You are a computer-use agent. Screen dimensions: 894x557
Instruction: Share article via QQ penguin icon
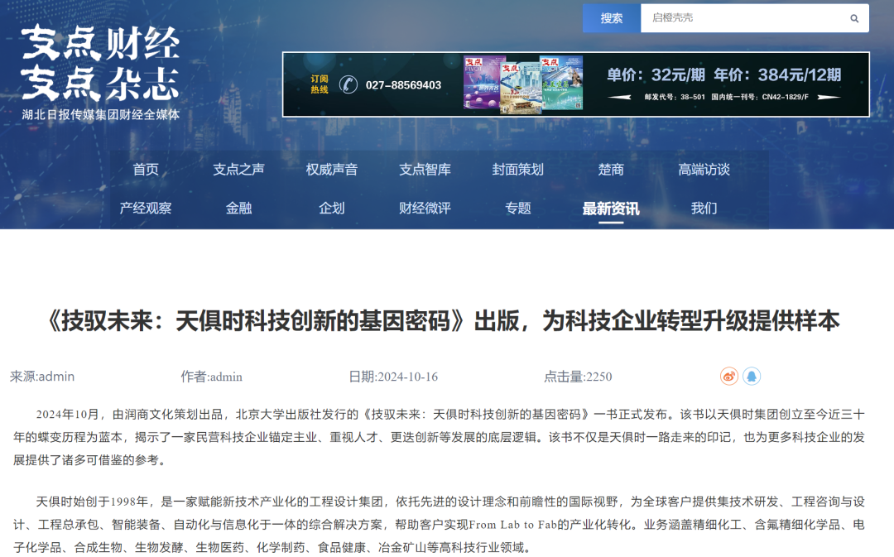coord(751,377)
